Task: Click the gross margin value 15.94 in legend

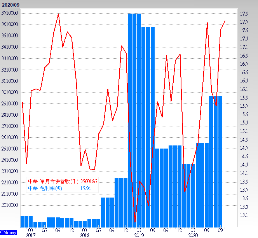Action: coord(85,188)
